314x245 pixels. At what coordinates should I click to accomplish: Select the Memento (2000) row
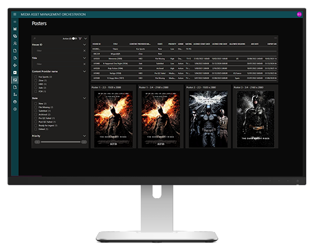(x=184, y=59)
